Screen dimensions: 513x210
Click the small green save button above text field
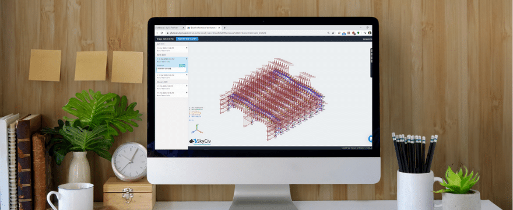click(x=182, y=65)
